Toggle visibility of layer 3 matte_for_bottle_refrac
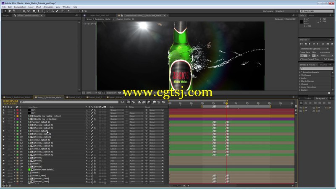Screen dimensions: 336x189 3,116
